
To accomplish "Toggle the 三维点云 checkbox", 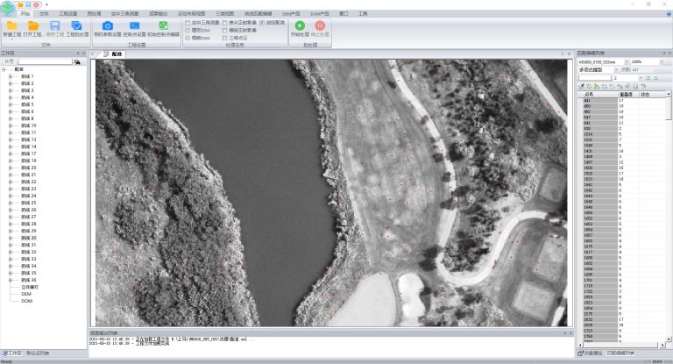I will tap(224, 39).
